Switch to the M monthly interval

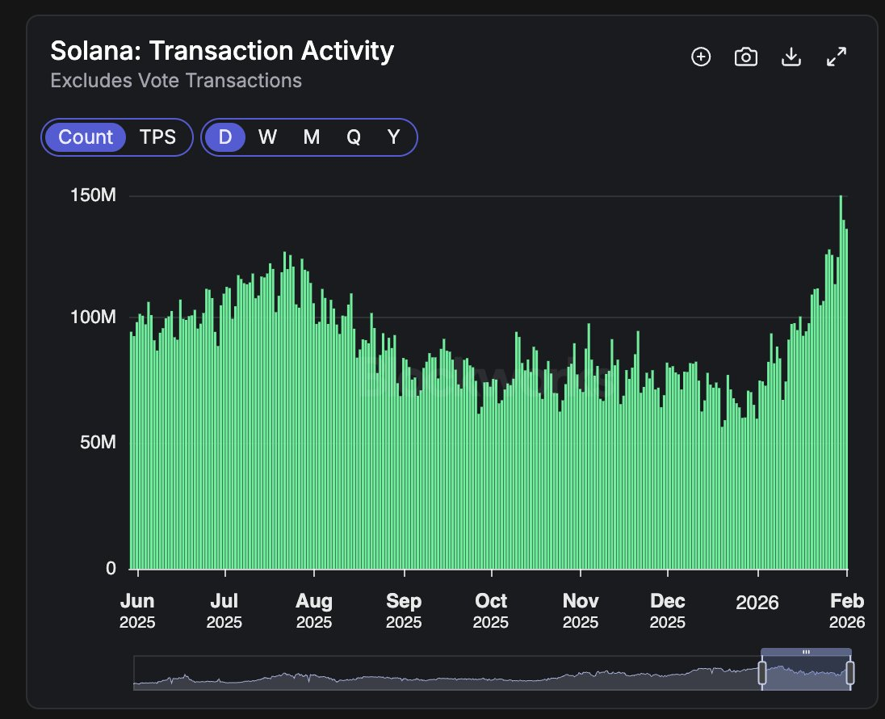coord(311,137)
